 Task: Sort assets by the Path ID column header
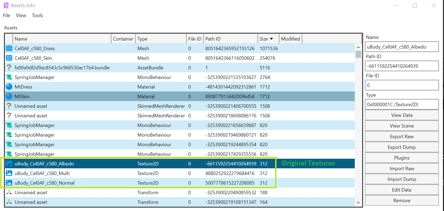click(x=230, y=39)
